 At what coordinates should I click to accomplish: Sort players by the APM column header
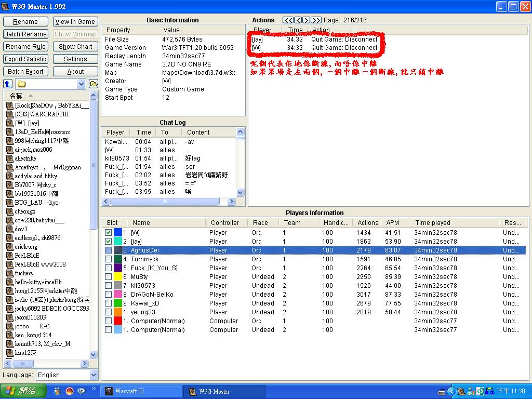click(392, 222)
